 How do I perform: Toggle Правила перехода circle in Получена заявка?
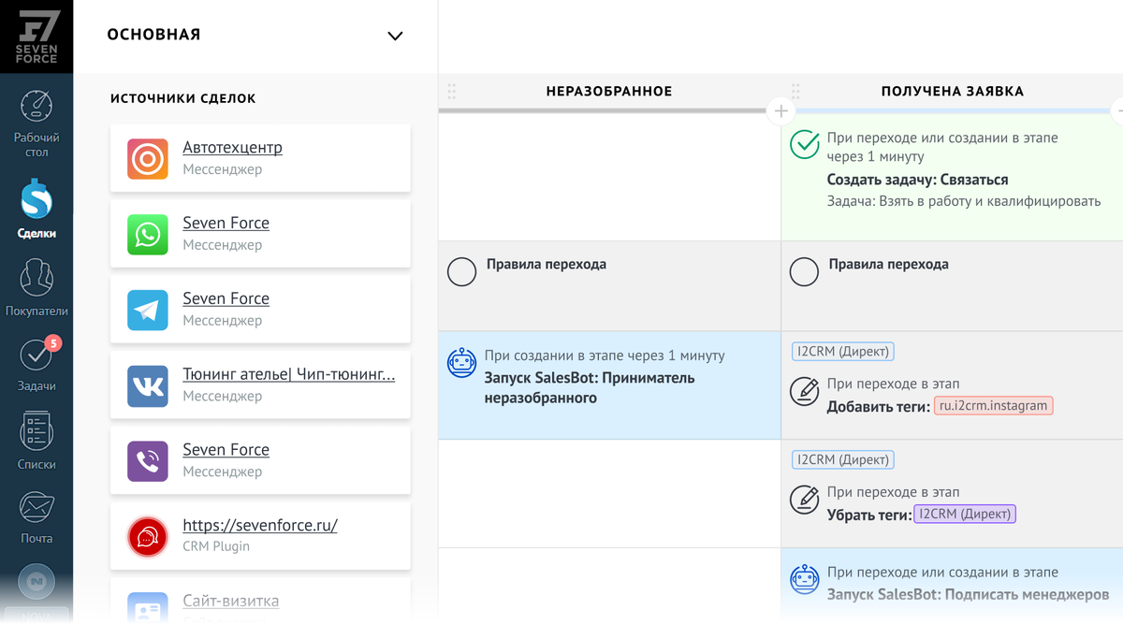pos(804,272)
